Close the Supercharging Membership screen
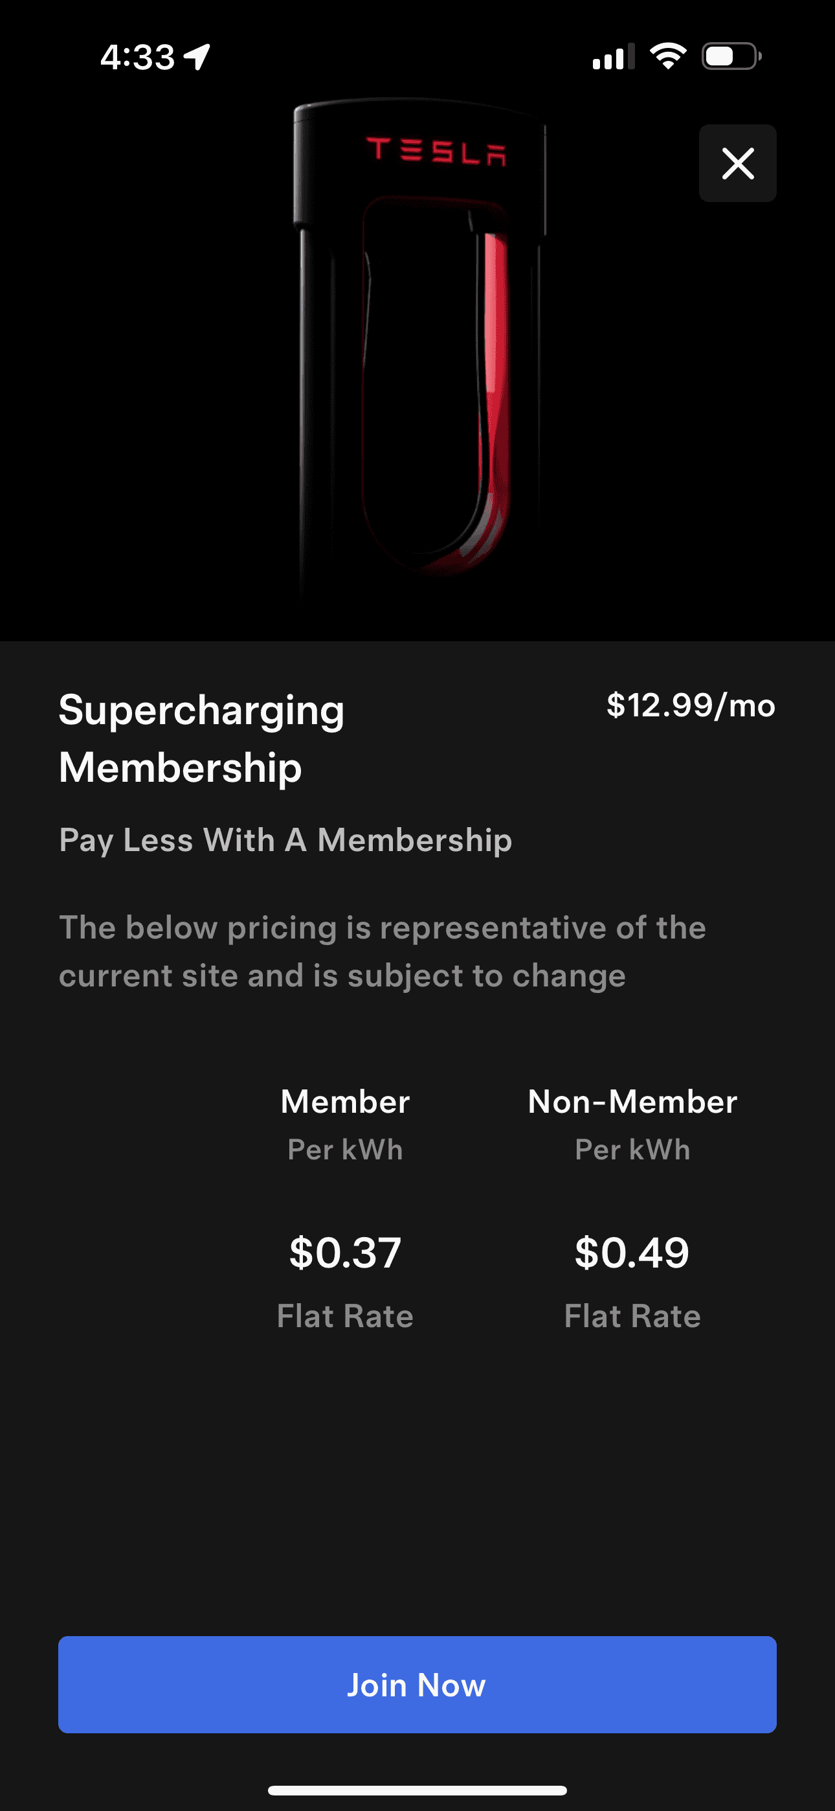The width and height of the screenshot is (835, 1811). coord(737,164)
